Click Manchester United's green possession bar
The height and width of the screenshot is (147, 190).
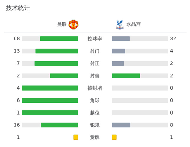(x=59, y=39)
